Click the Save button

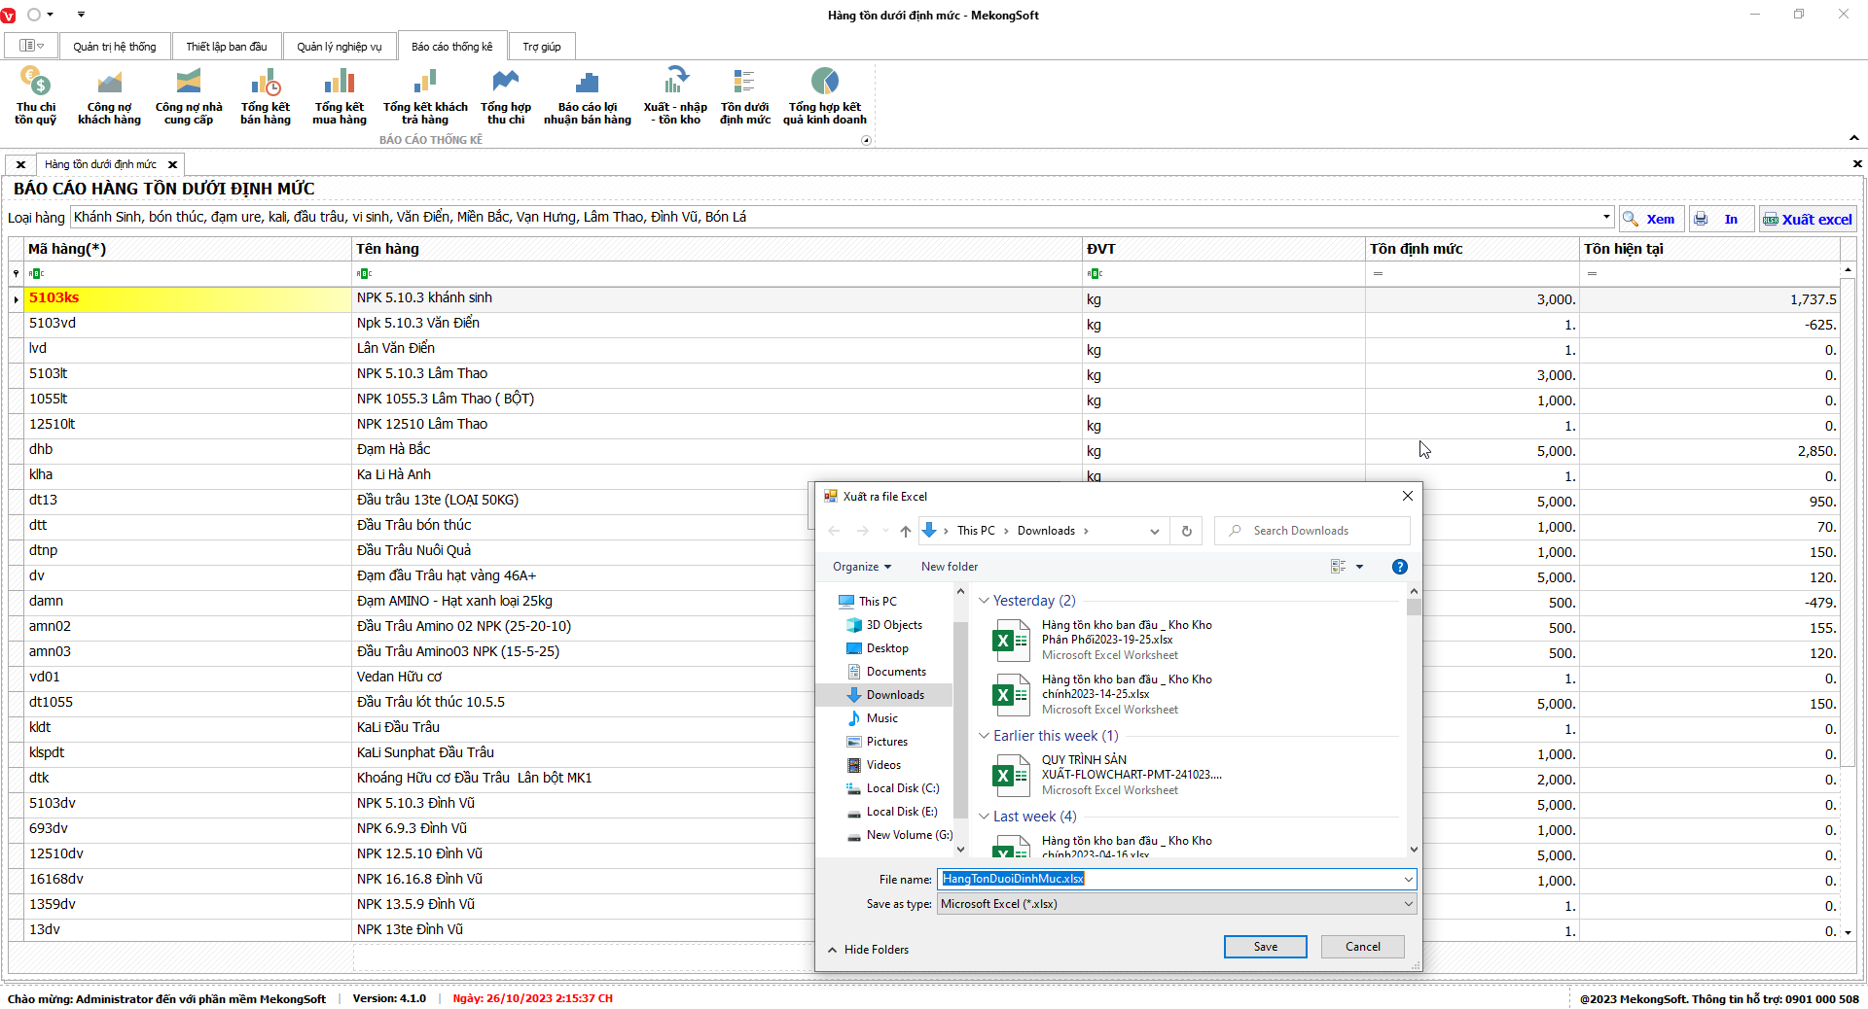1265,947
